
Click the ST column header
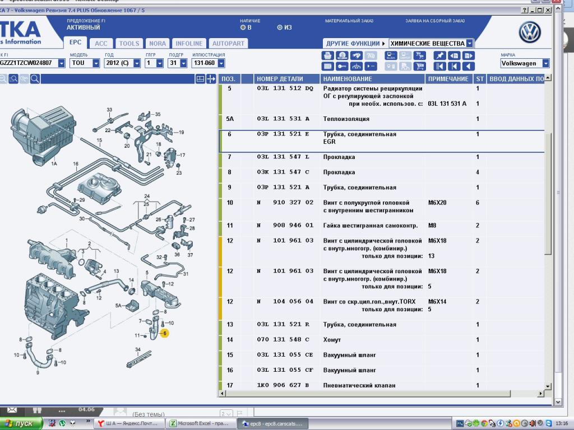click(x=480, y=78)
